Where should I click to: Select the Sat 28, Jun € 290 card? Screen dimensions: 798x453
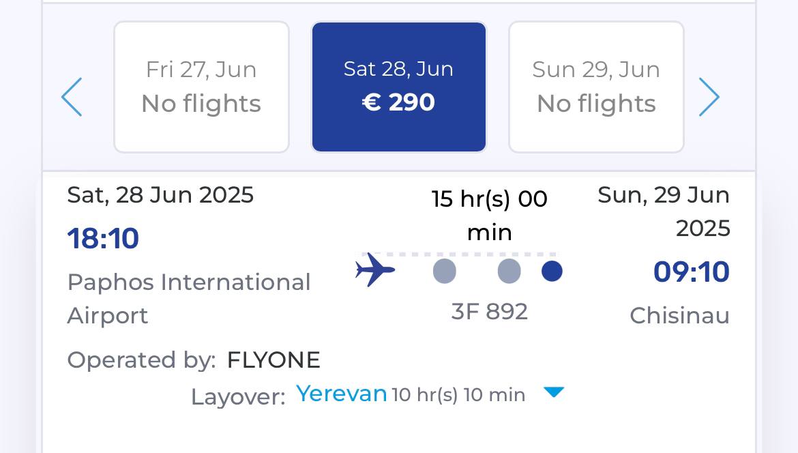click(x=399, y=87)
